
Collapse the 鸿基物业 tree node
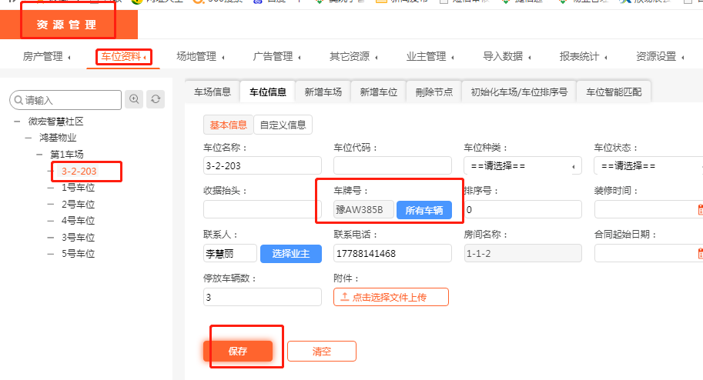pos(28,138)
